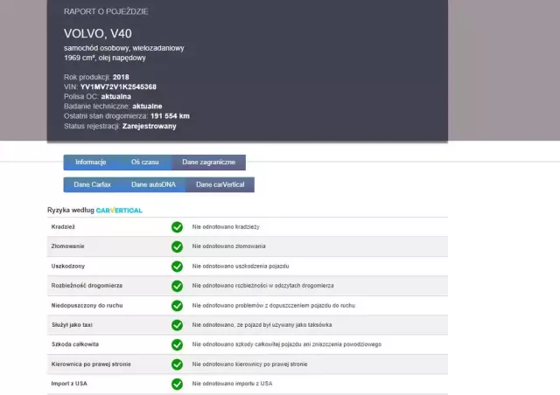Click the VOLVO, V40 vehicle title
This screenshot has width=560, height=395.
[97, 33]
